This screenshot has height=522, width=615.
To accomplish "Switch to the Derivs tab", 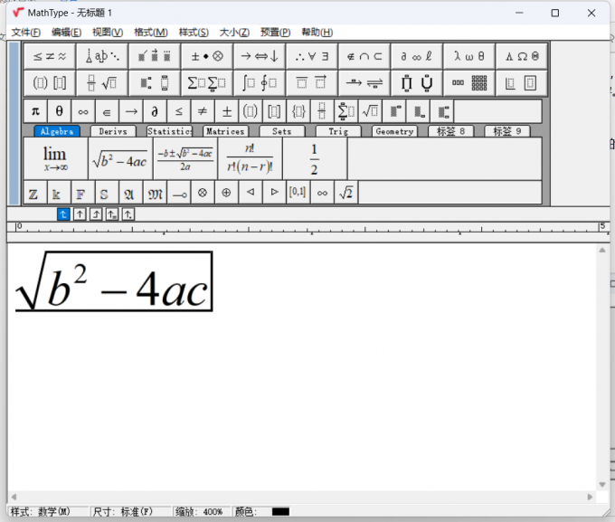I will click(113, 131).
